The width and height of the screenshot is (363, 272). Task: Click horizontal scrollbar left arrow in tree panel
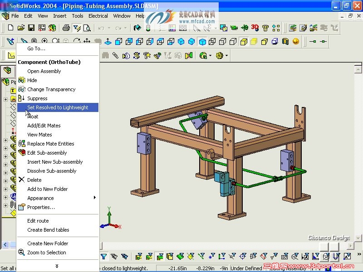coord(5,244)
